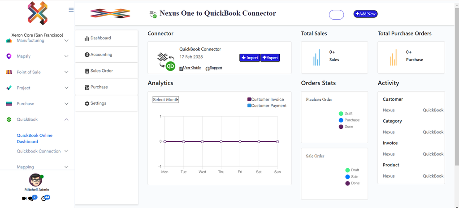Click the Sales Order list icon
The height and width of the screenshot is (208, 459).
[87, 71]
